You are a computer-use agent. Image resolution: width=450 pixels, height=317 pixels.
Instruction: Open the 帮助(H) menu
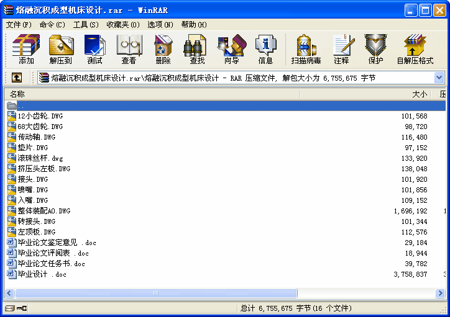pos(194,25)
